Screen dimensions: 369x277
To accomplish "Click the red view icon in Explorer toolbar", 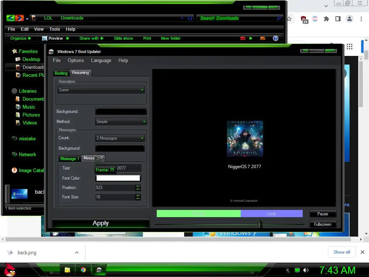I will click(243, 38).
